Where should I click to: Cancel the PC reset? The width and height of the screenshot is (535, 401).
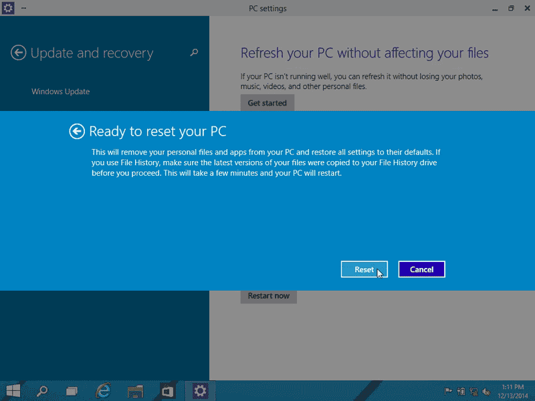421,269
